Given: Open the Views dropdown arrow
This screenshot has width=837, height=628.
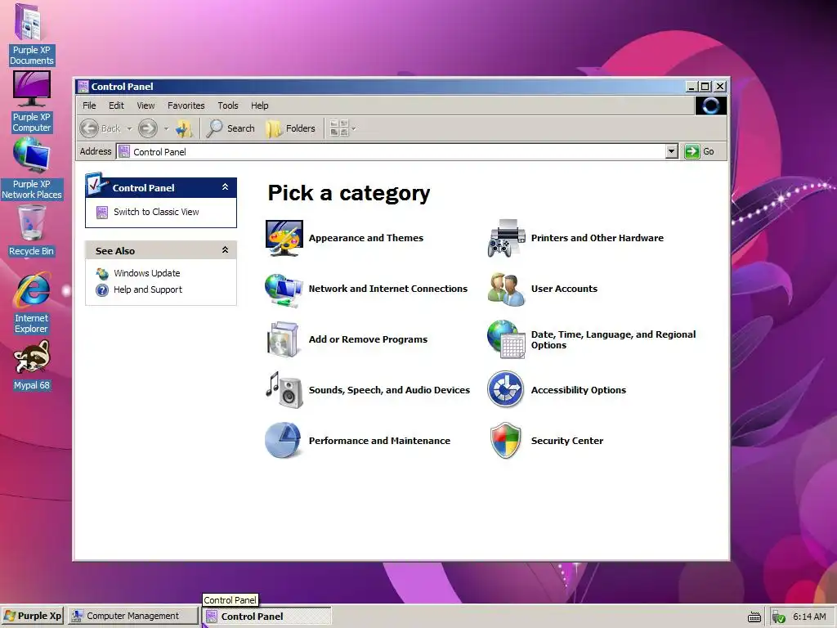Looking at the screenshot, I should tap(353, 128).
